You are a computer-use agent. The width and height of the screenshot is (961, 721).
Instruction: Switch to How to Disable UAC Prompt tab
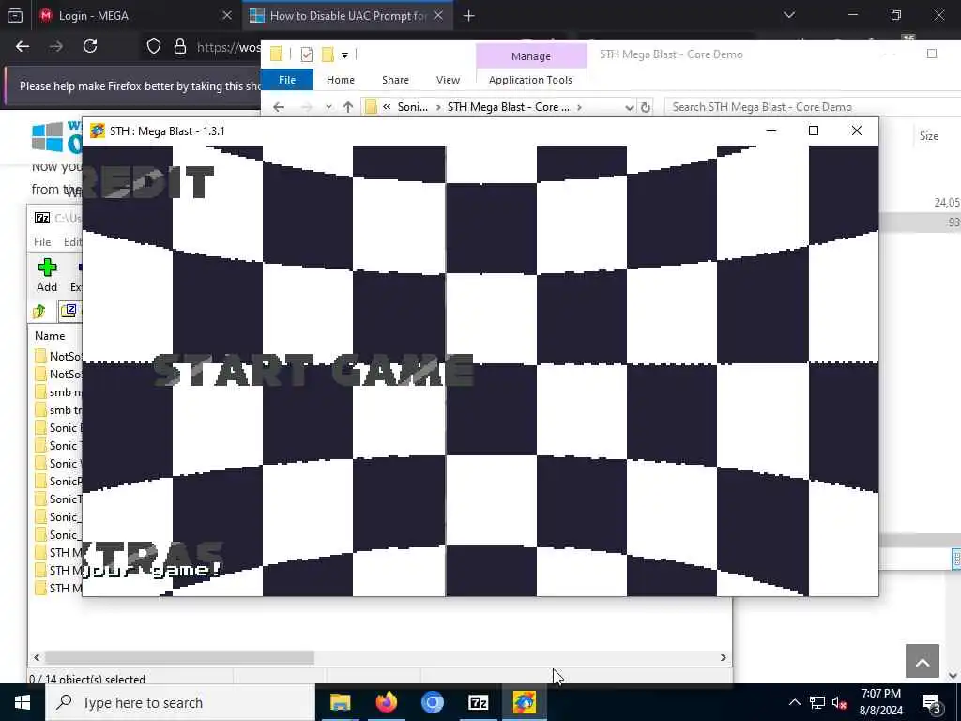[x=347, y=16]
